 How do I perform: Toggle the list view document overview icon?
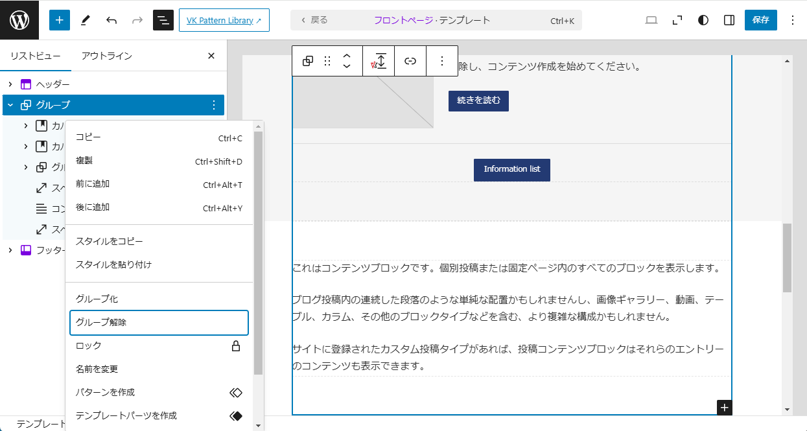[x=163, y=20]
